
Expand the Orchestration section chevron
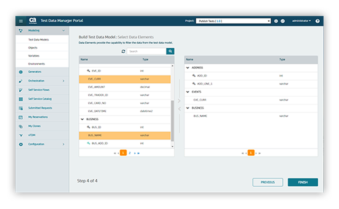[64, 81]
